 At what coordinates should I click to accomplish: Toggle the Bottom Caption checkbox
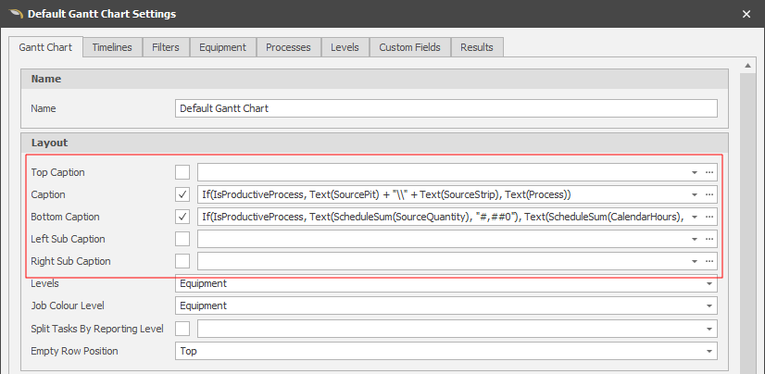pyautogui.click(x=182, y=217)
